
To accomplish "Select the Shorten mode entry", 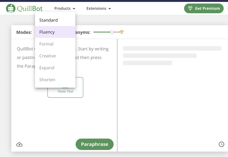I will tap(47, 80).
